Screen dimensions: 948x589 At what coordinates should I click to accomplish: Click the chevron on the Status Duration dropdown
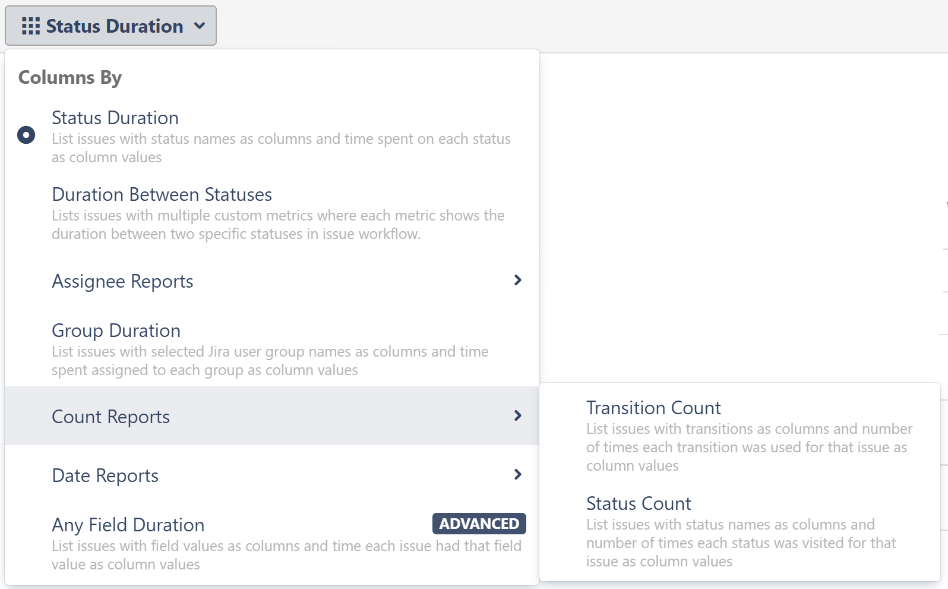[x=200, y=26]
